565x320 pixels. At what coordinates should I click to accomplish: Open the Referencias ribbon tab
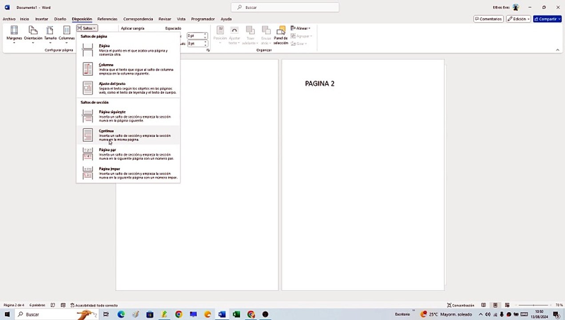pos(107,19)
